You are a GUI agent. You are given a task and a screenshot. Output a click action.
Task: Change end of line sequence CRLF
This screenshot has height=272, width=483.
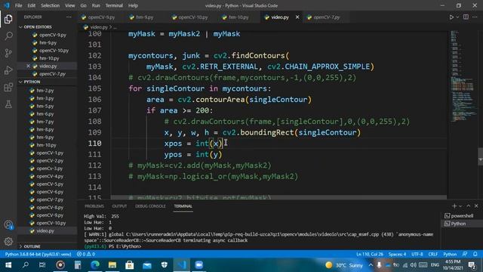point(432,254)
